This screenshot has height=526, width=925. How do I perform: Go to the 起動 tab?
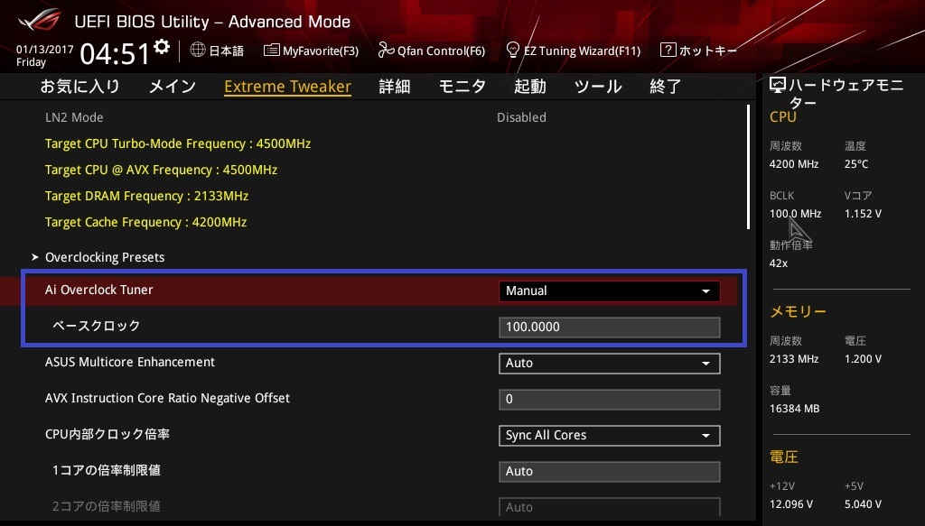[x=529, y=87]
